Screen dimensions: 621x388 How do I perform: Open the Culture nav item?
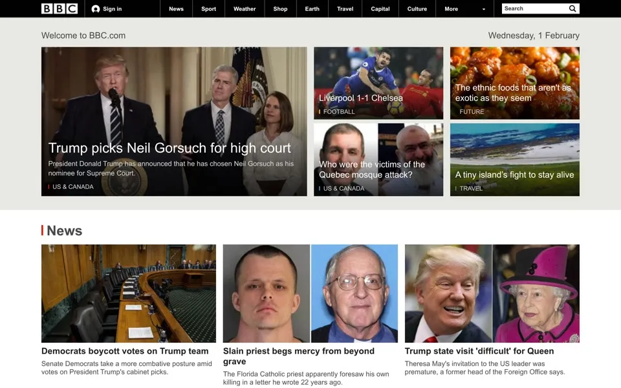coord(417,8)
